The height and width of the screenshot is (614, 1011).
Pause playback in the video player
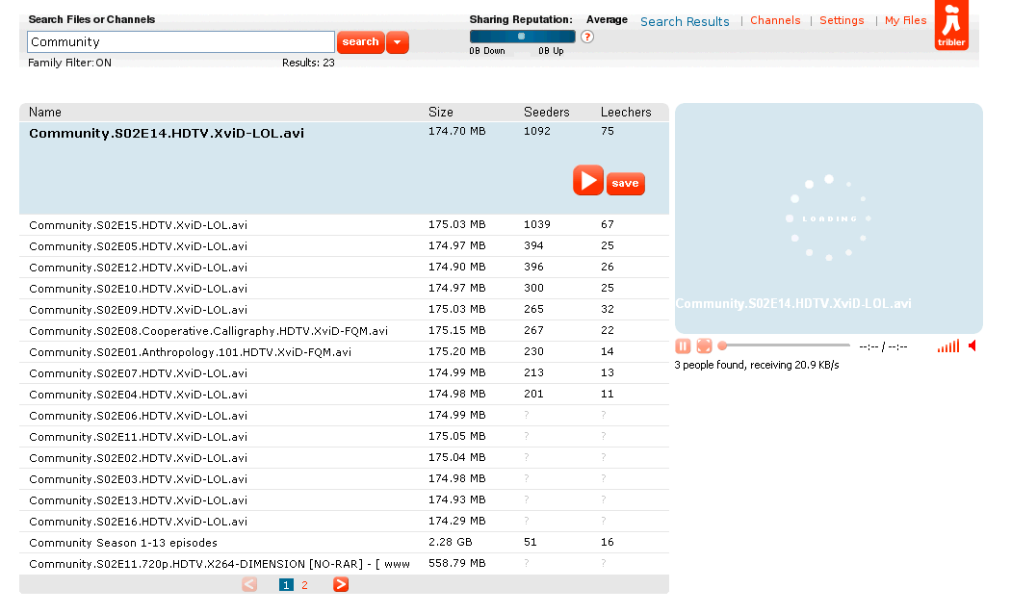(x=683, y=346)
